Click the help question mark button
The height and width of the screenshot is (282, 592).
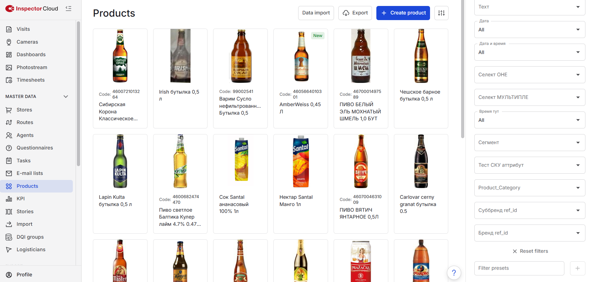click(454, 273)
